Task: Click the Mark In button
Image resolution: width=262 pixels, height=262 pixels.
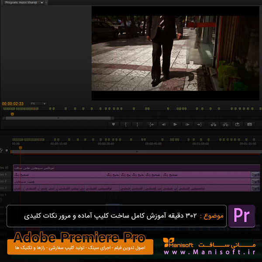Action: (125, 124)
